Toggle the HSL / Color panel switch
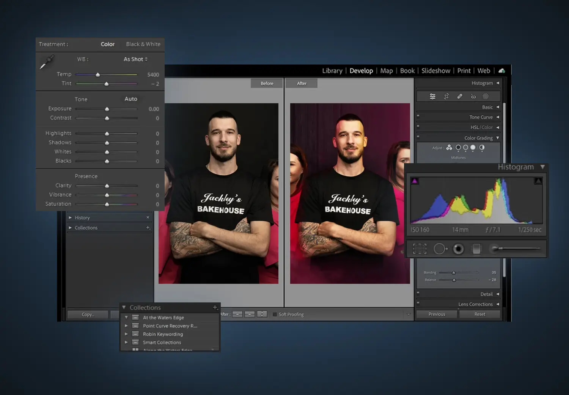Viewport: 569px width, 395px height. click(x=418, y=126)
